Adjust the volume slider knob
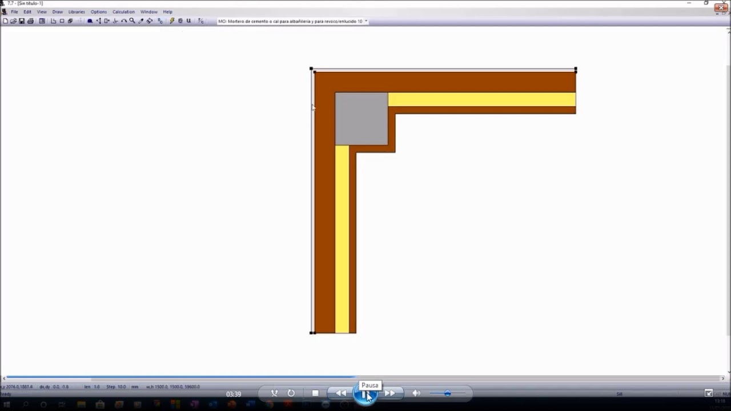 [447, 393]
